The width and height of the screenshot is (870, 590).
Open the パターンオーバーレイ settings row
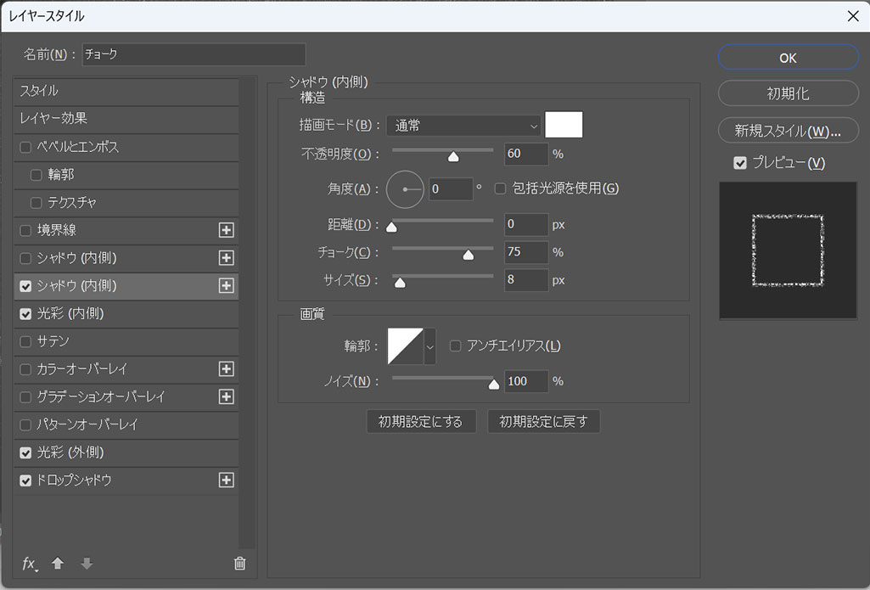pyautogui.click(x=126, y=424)
